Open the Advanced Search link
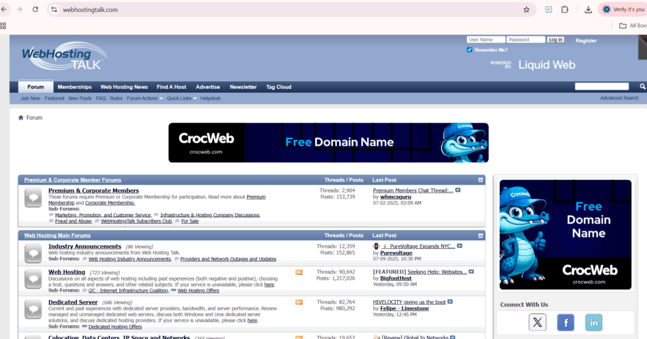Viewport: 647px width, 339px height. pyautogui.click(x=619, y=98)
